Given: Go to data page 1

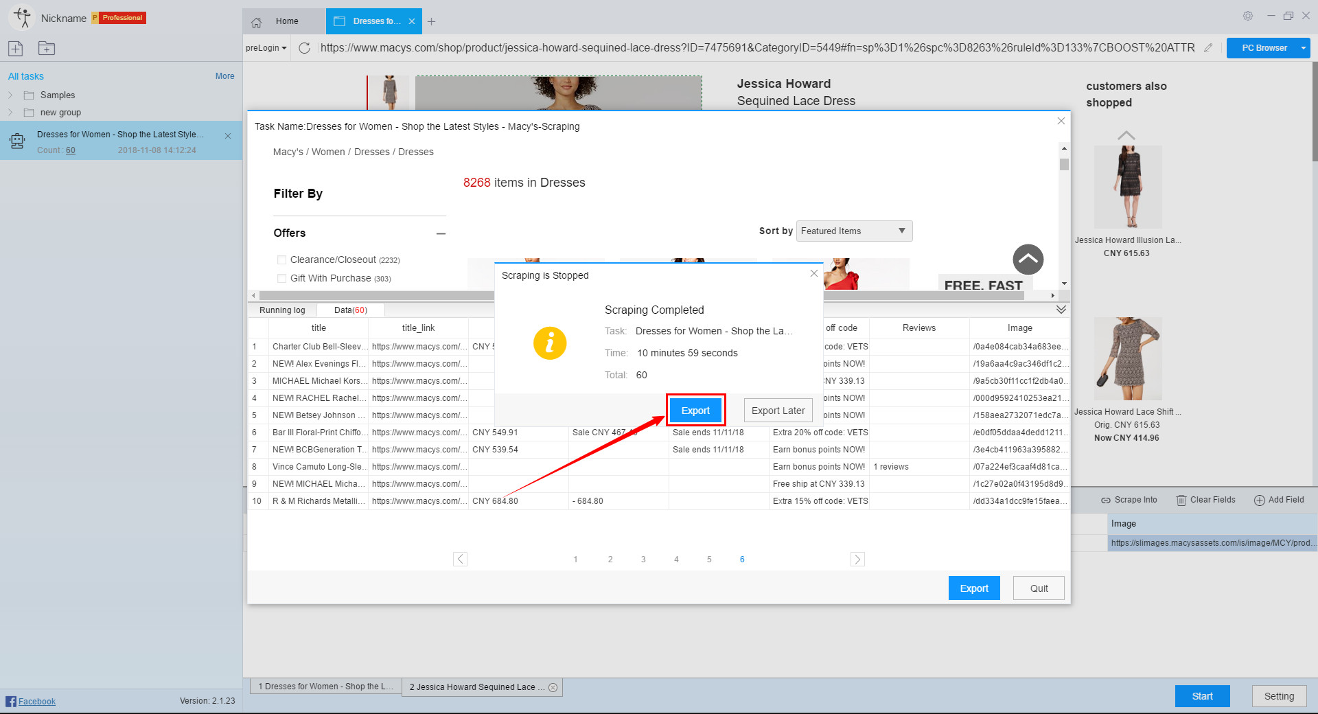Looking at the screenshot, I should [x=575, y=560].
